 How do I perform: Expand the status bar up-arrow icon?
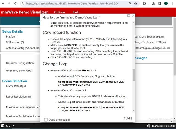[14, 126]
